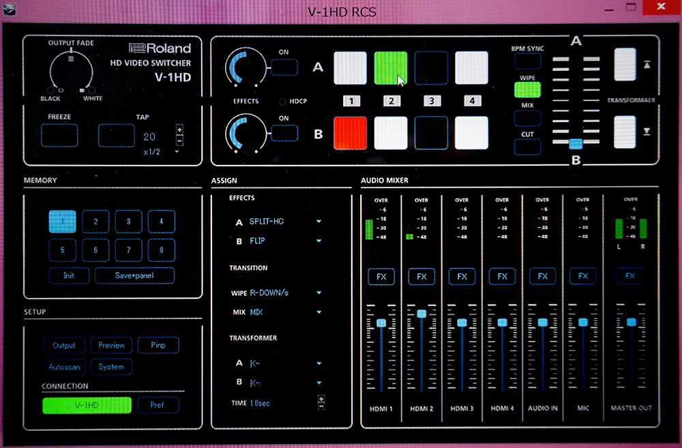Select WIPE transition mode
682x448 pixels.
coord(528,90)
